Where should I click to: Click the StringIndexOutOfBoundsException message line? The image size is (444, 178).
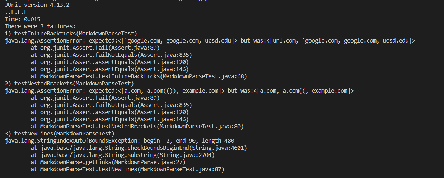(120, 140)
